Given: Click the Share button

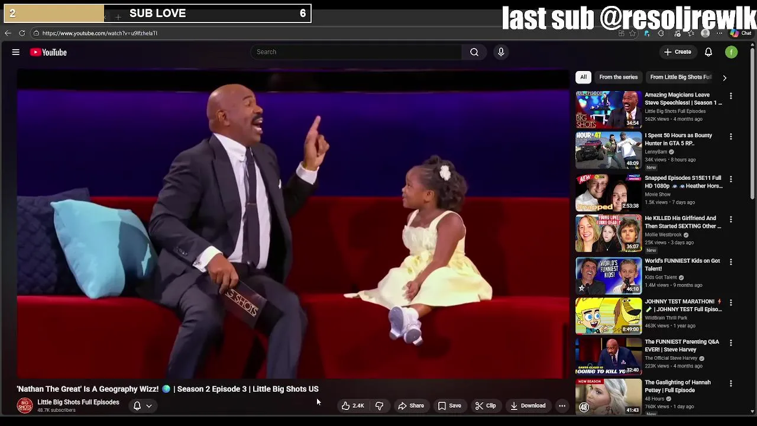Looking at the screenshot, I should point(411,406).
